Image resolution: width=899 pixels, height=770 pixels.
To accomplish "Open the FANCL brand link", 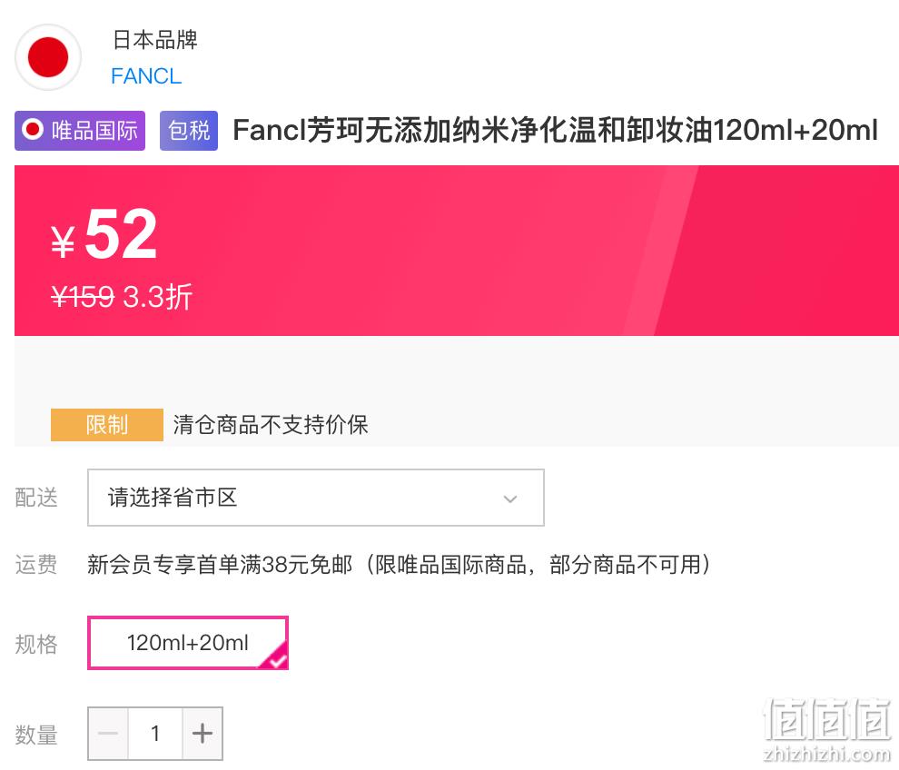I will click(x=146, y=75).
